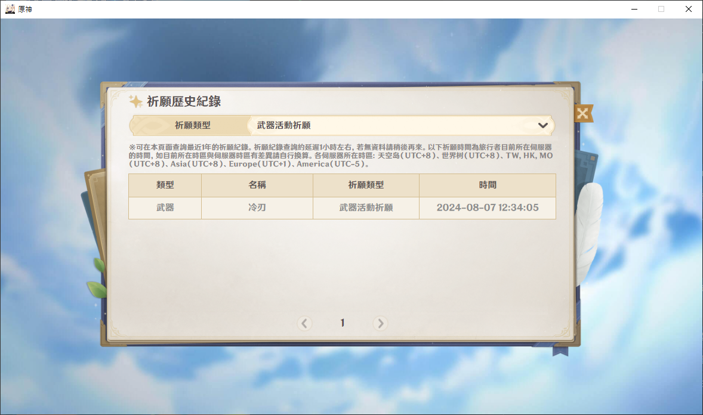This screenshot has height=415, width=703.
Task: Click the 祈願歷史紀錄 title heading
Action: click(184, 102)
